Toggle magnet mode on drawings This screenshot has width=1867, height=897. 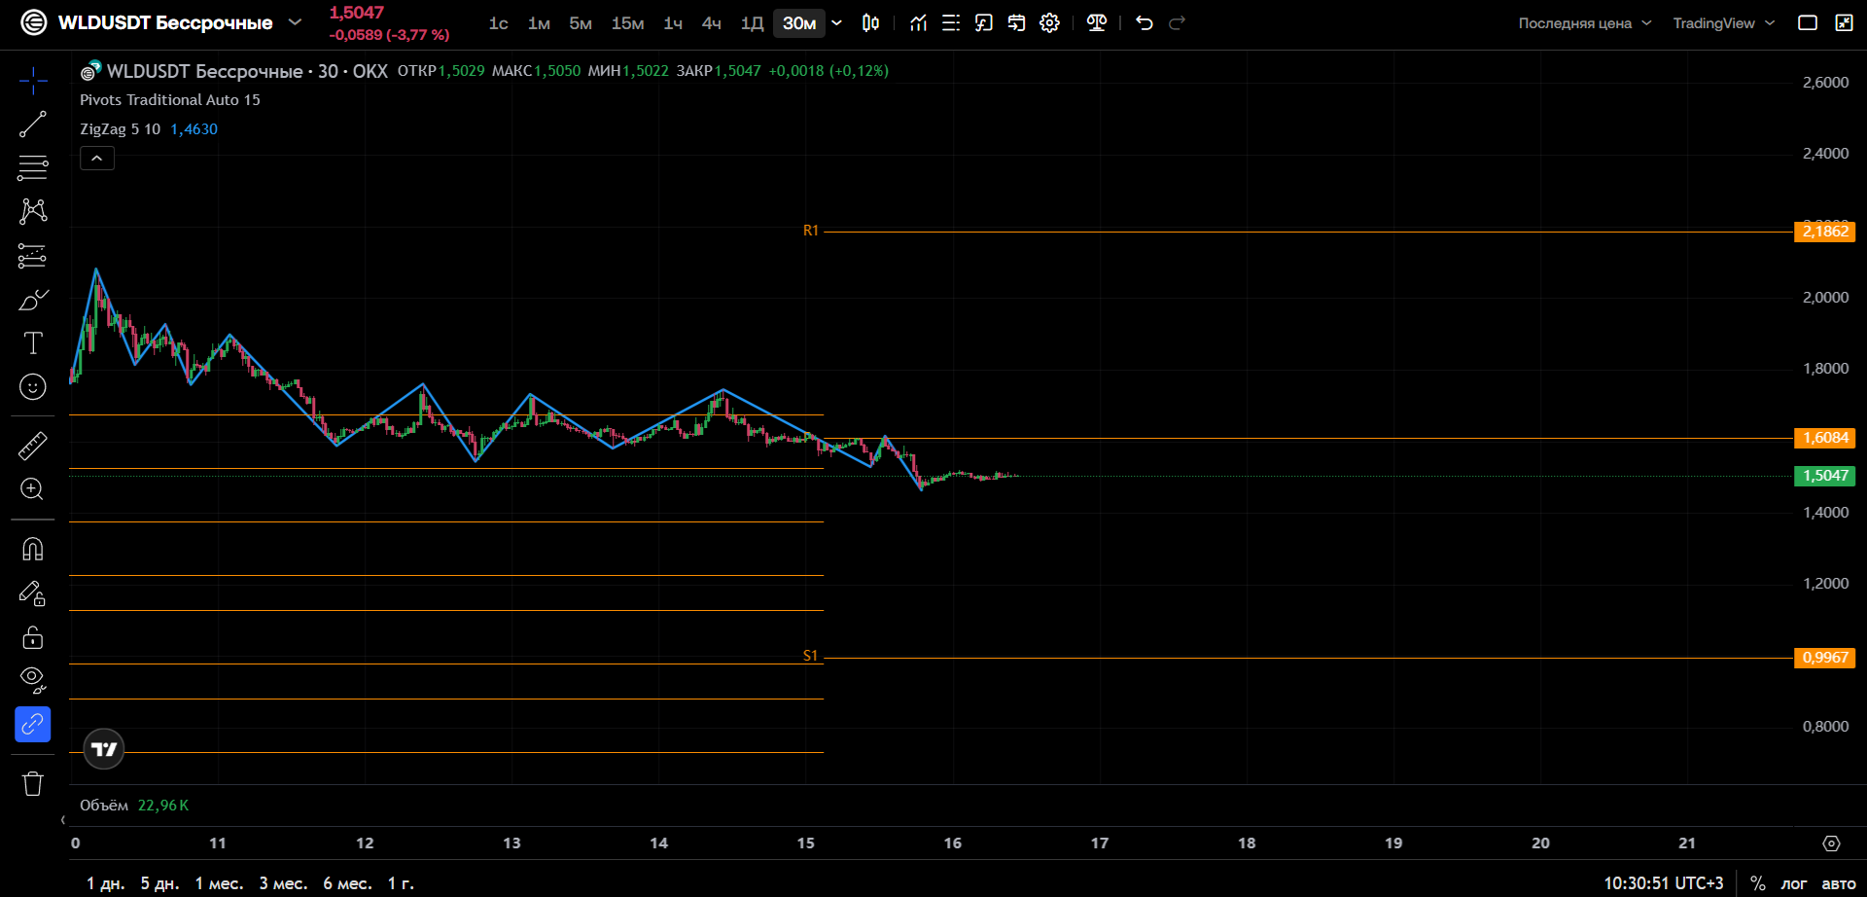32,550
